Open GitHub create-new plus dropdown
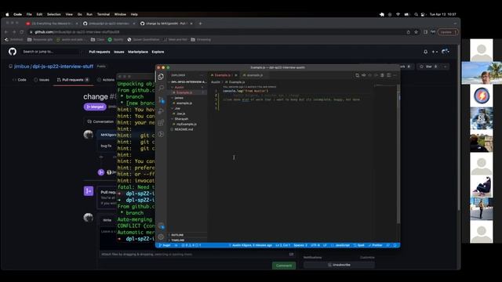 [435, 52]
